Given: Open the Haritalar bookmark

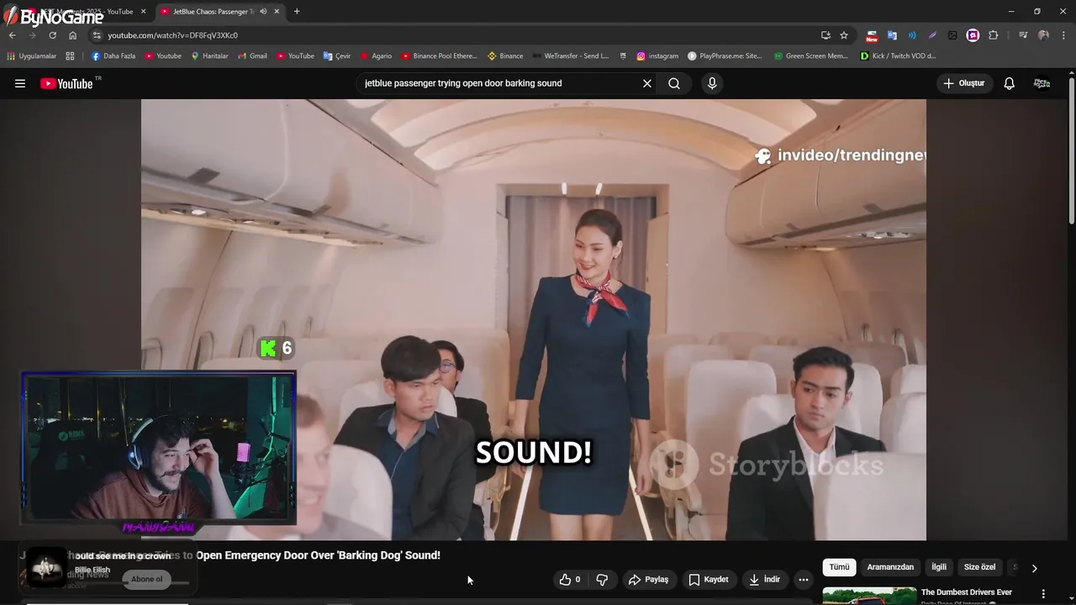Looking at the screenshot, I should tap(209, 56).
